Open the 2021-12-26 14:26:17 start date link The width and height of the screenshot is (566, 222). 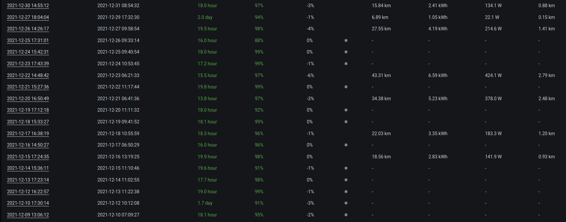point(28,29)
